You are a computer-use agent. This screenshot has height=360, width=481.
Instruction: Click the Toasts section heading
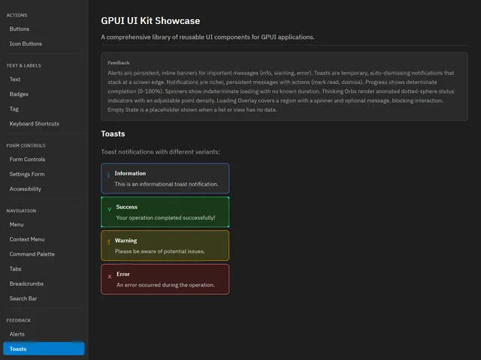(x=113, y=133)
